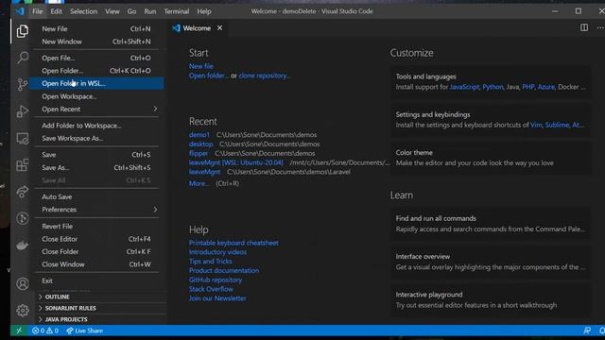This screenshot has height=340, width=605.
Task: Choose Exit from File menu
Action: pyautogui.click(x=96, y=281)
